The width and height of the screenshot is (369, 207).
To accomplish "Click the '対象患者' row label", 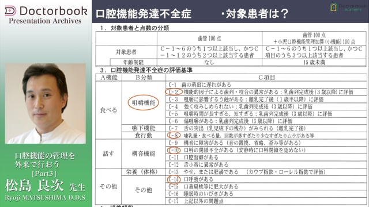I will [x=126, y=52].
